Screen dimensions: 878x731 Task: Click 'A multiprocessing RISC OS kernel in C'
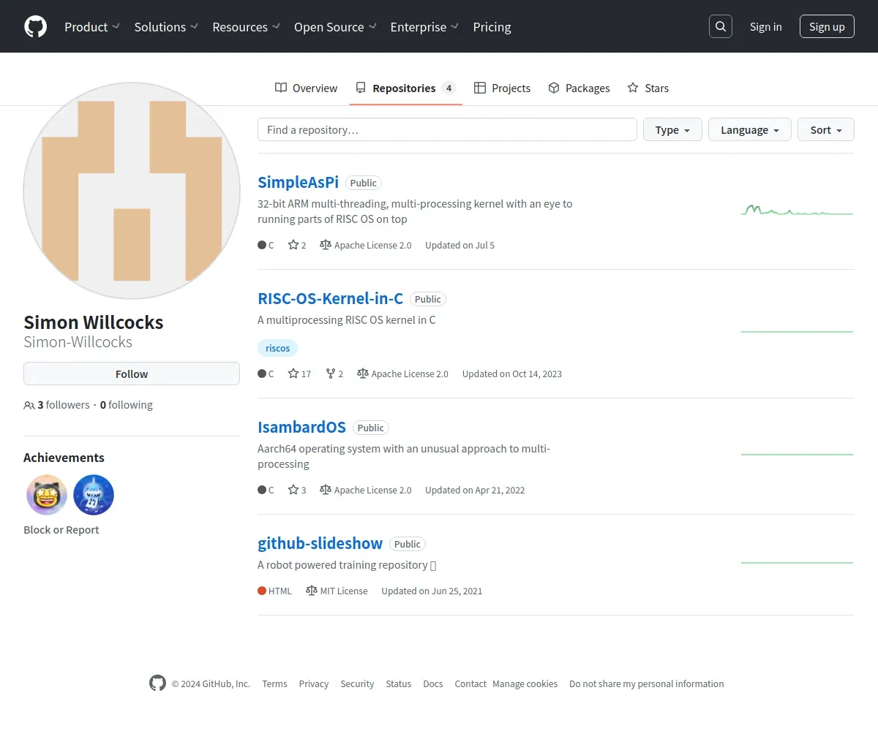point(347,319)
